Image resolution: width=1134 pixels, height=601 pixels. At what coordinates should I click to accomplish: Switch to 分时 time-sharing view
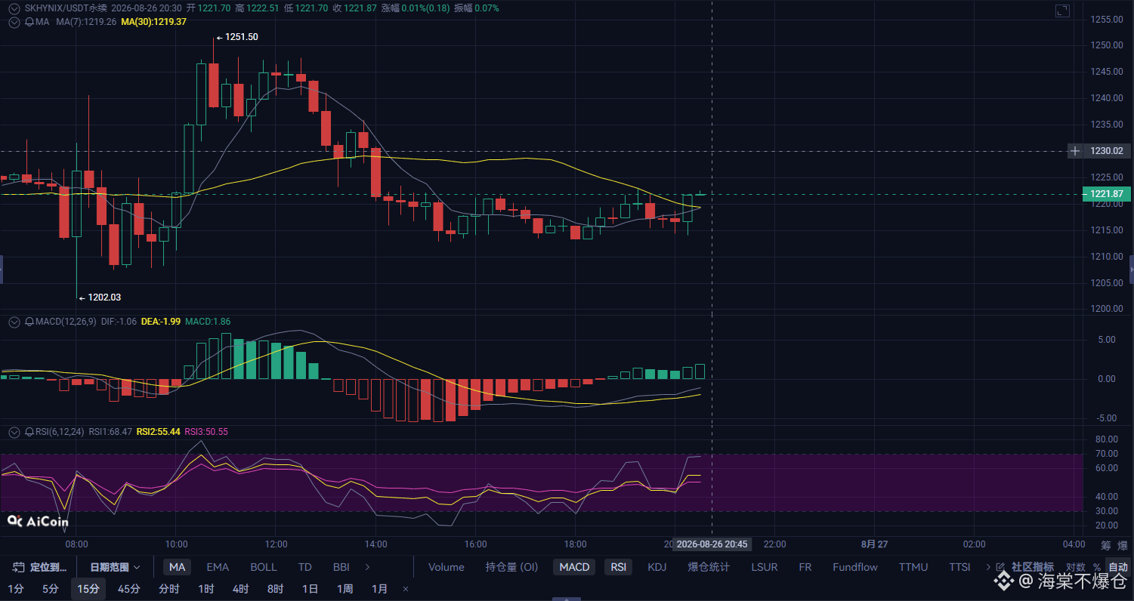(x=169, y=589)
